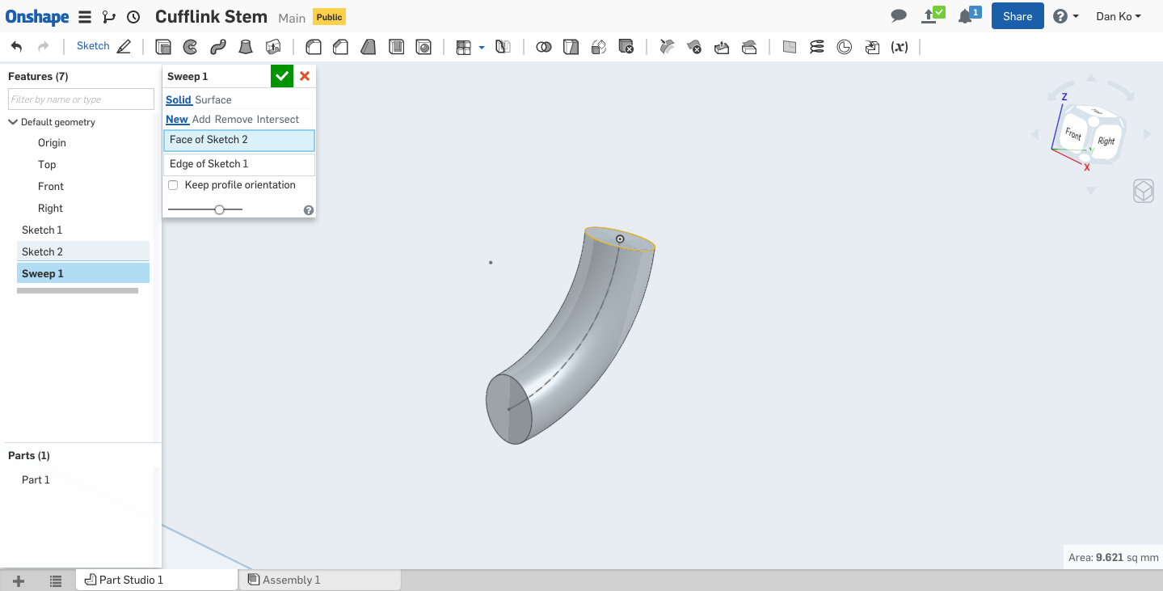Switch sweep type to Surface
This screenshot has height=591, width=1163.
click(213, 100)
